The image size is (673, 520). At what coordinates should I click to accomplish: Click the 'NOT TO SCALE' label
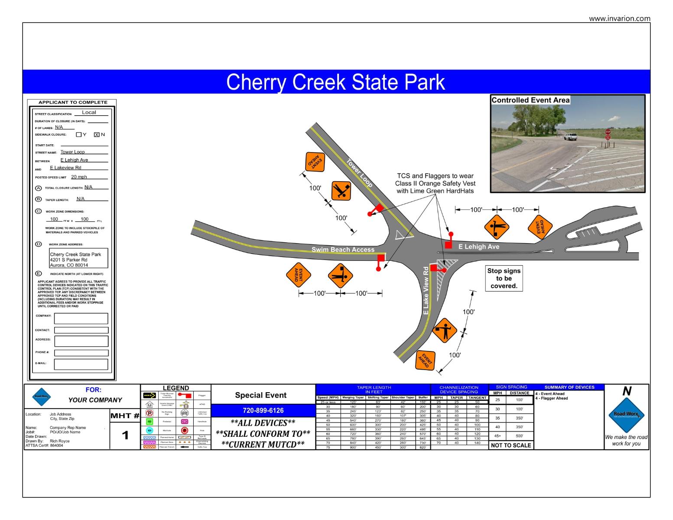[x=511, y=445]
